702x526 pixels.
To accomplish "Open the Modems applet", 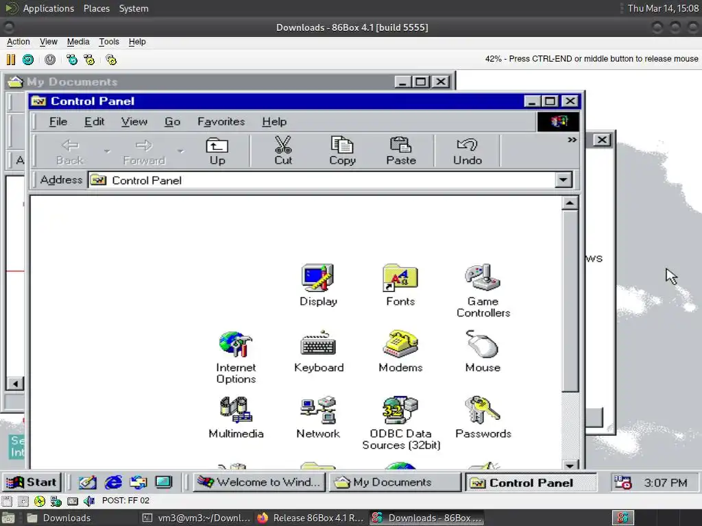I will tap(400, 352).
